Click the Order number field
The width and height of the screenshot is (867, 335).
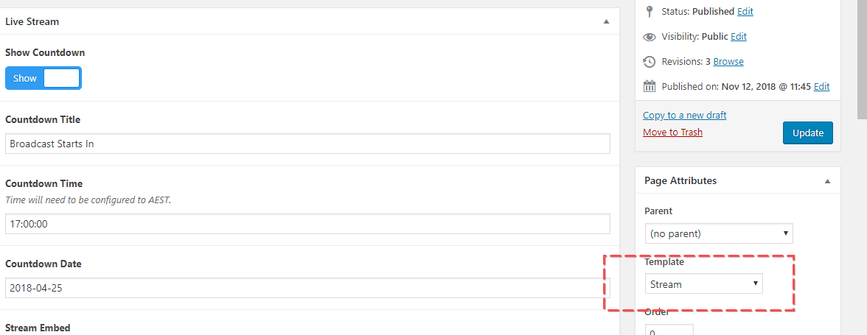[669, 331]
